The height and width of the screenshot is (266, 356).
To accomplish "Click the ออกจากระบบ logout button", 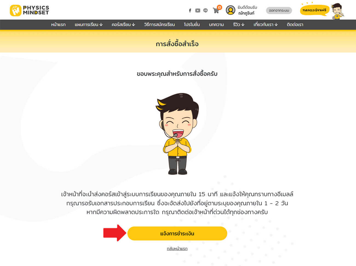I will click(279, 10).
